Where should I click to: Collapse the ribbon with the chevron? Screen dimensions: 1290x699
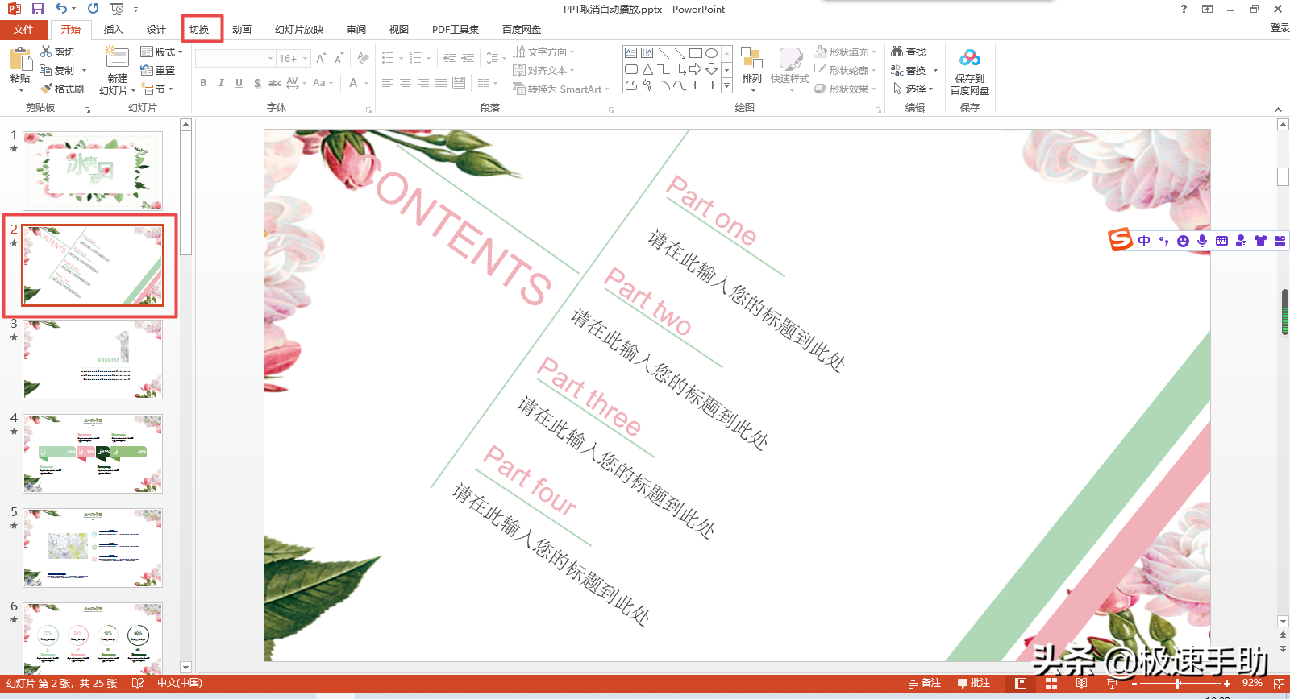[x=1278, y=109]
